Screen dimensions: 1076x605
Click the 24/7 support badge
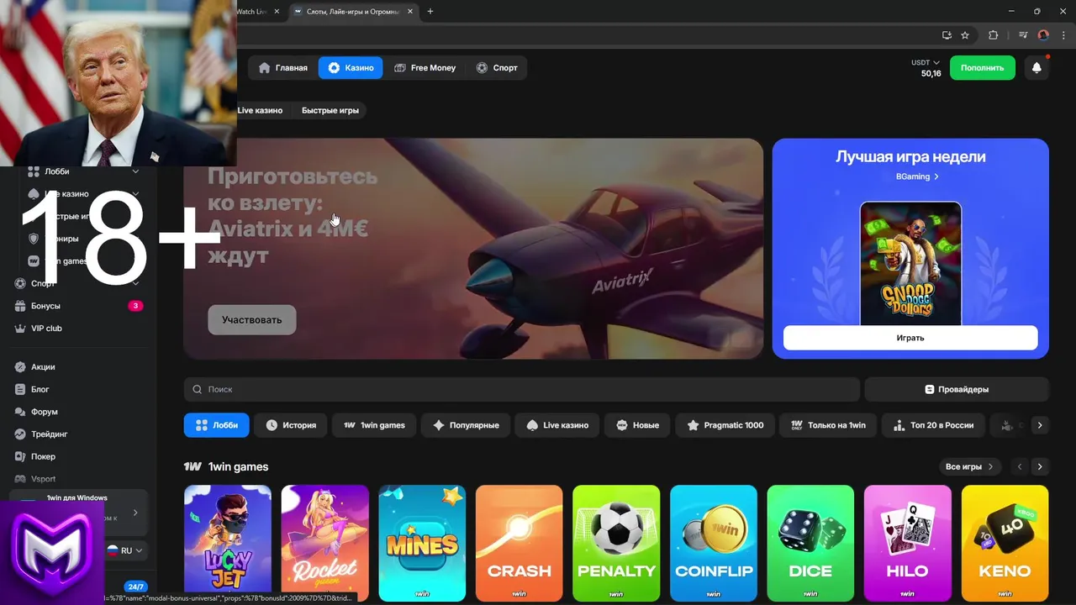click(x=135, y=587)
